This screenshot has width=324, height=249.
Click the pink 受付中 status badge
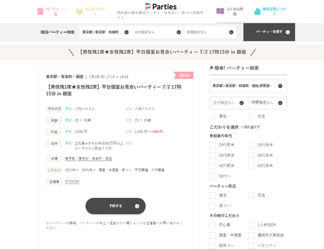point(184,75)
